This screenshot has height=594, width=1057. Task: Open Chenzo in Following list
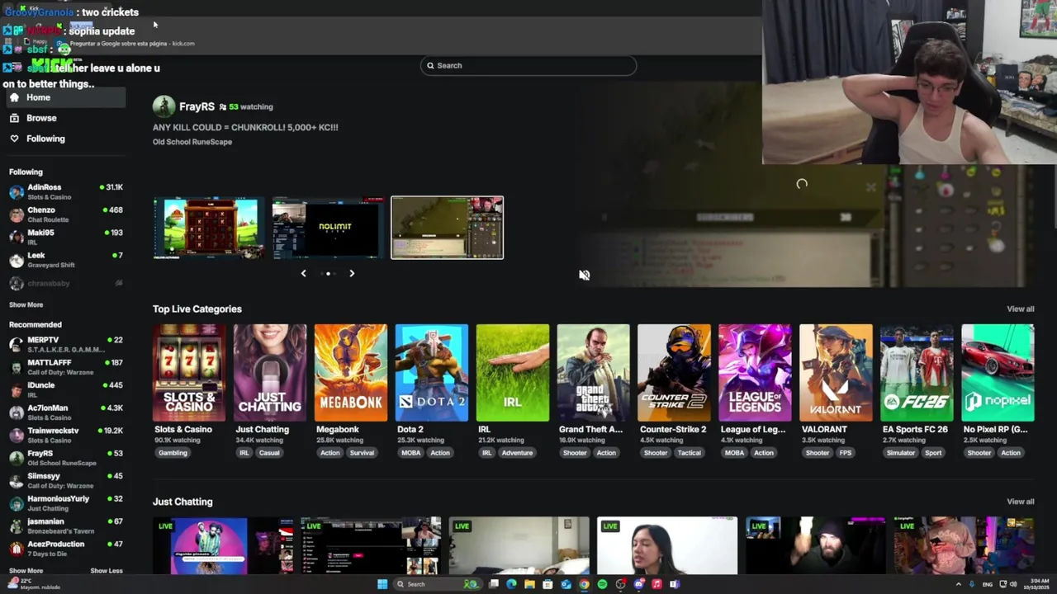click(66, 214)
